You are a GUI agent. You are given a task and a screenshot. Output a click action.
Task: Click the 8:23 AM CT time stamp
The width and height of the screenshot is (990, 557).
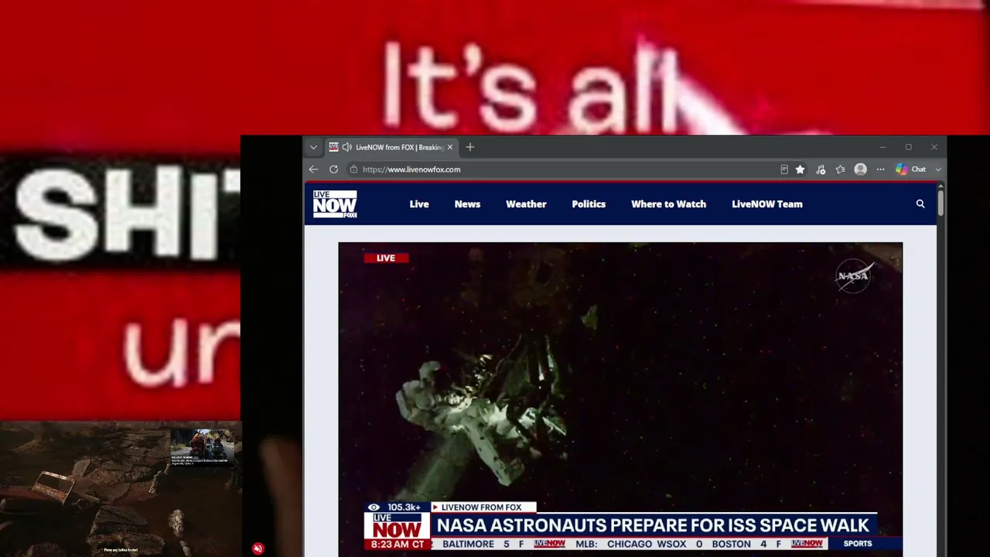point(398,545)
